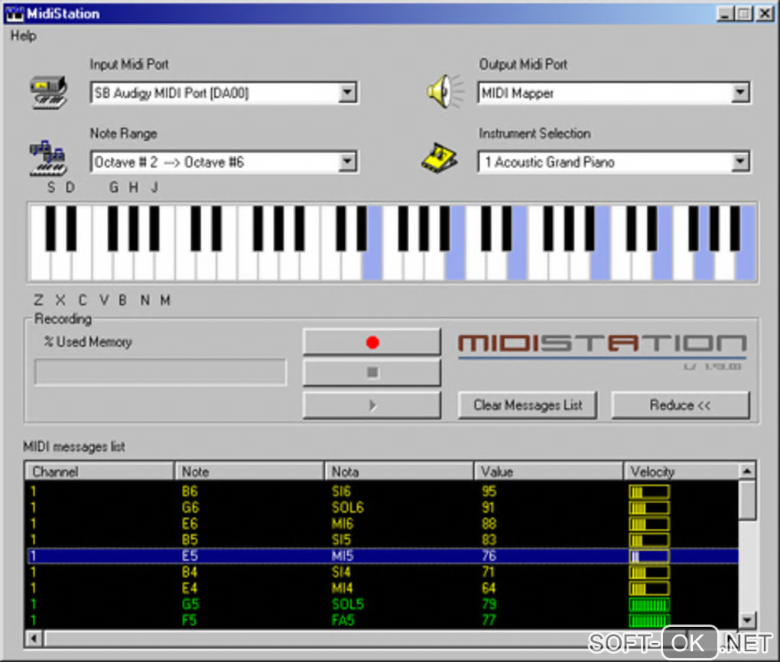Viewport: 780px width, 662px height.
Task: Click the black piano key under G label
Action: point(113,228)
